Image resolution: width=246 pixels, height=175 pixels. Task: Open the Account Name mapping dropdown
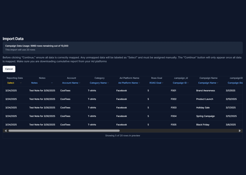(x=71, y=83)
